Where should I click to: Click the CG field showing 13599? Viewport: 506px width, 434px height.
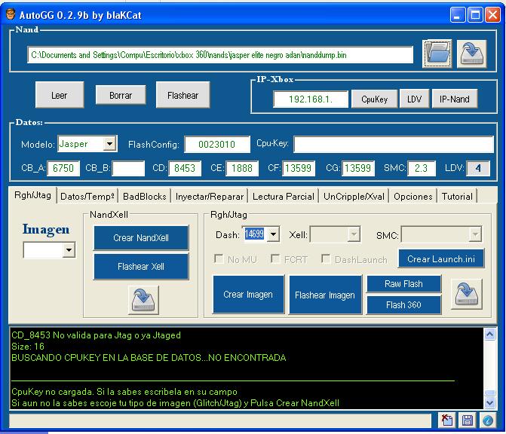[358, 168]
